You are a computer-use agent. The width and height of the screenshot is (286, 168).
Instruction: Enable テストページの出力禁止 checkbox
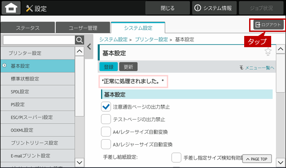click(x=106, y=119)
